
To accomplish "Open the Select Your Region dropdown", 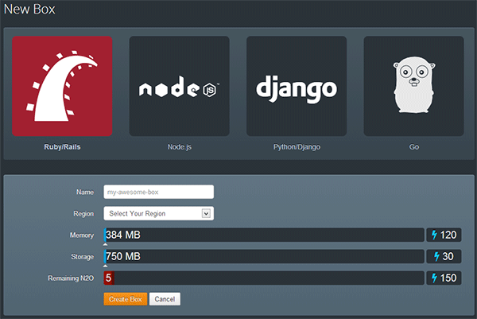I will 159,213.
